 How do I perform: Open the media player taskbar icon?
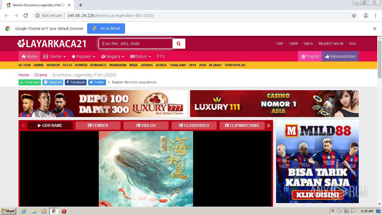click(44, 211)
